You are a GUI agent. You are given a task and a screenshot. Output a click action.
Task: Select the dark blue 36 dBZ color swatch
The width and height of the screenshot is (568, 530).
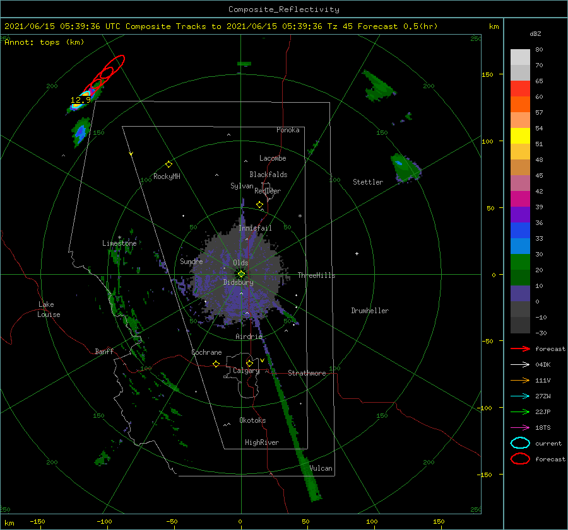(x=520, y=231)
